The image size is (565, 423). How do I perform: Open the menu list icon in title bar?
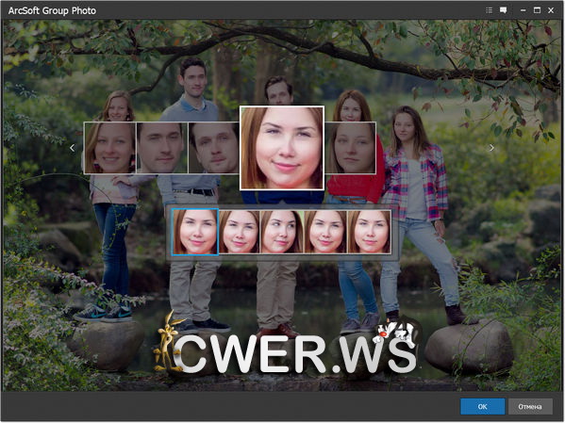point(489,10)
